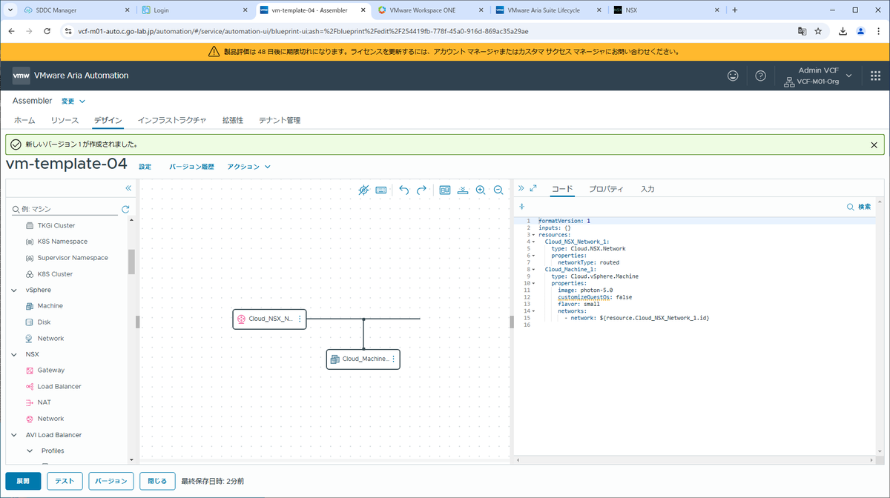890x498 pixels.
Task: Open the Assembler 変更 dropdown
Action: click(73, 101)
